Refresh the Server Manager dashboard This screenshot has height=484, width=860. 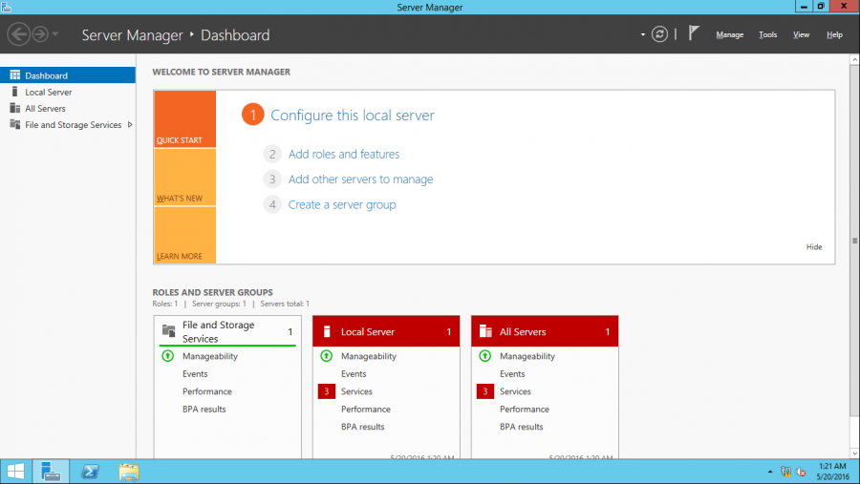(659, 34)
